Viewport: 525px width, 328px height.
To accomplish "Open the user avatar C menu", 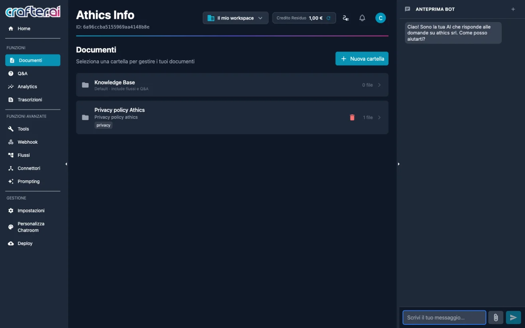I will point(381,18).
